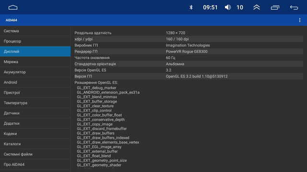The height and width of the screenshot is (172, 307).
Task: Select GL_EXT_geometry_shader extension
Action: click(x=99, y=165)
